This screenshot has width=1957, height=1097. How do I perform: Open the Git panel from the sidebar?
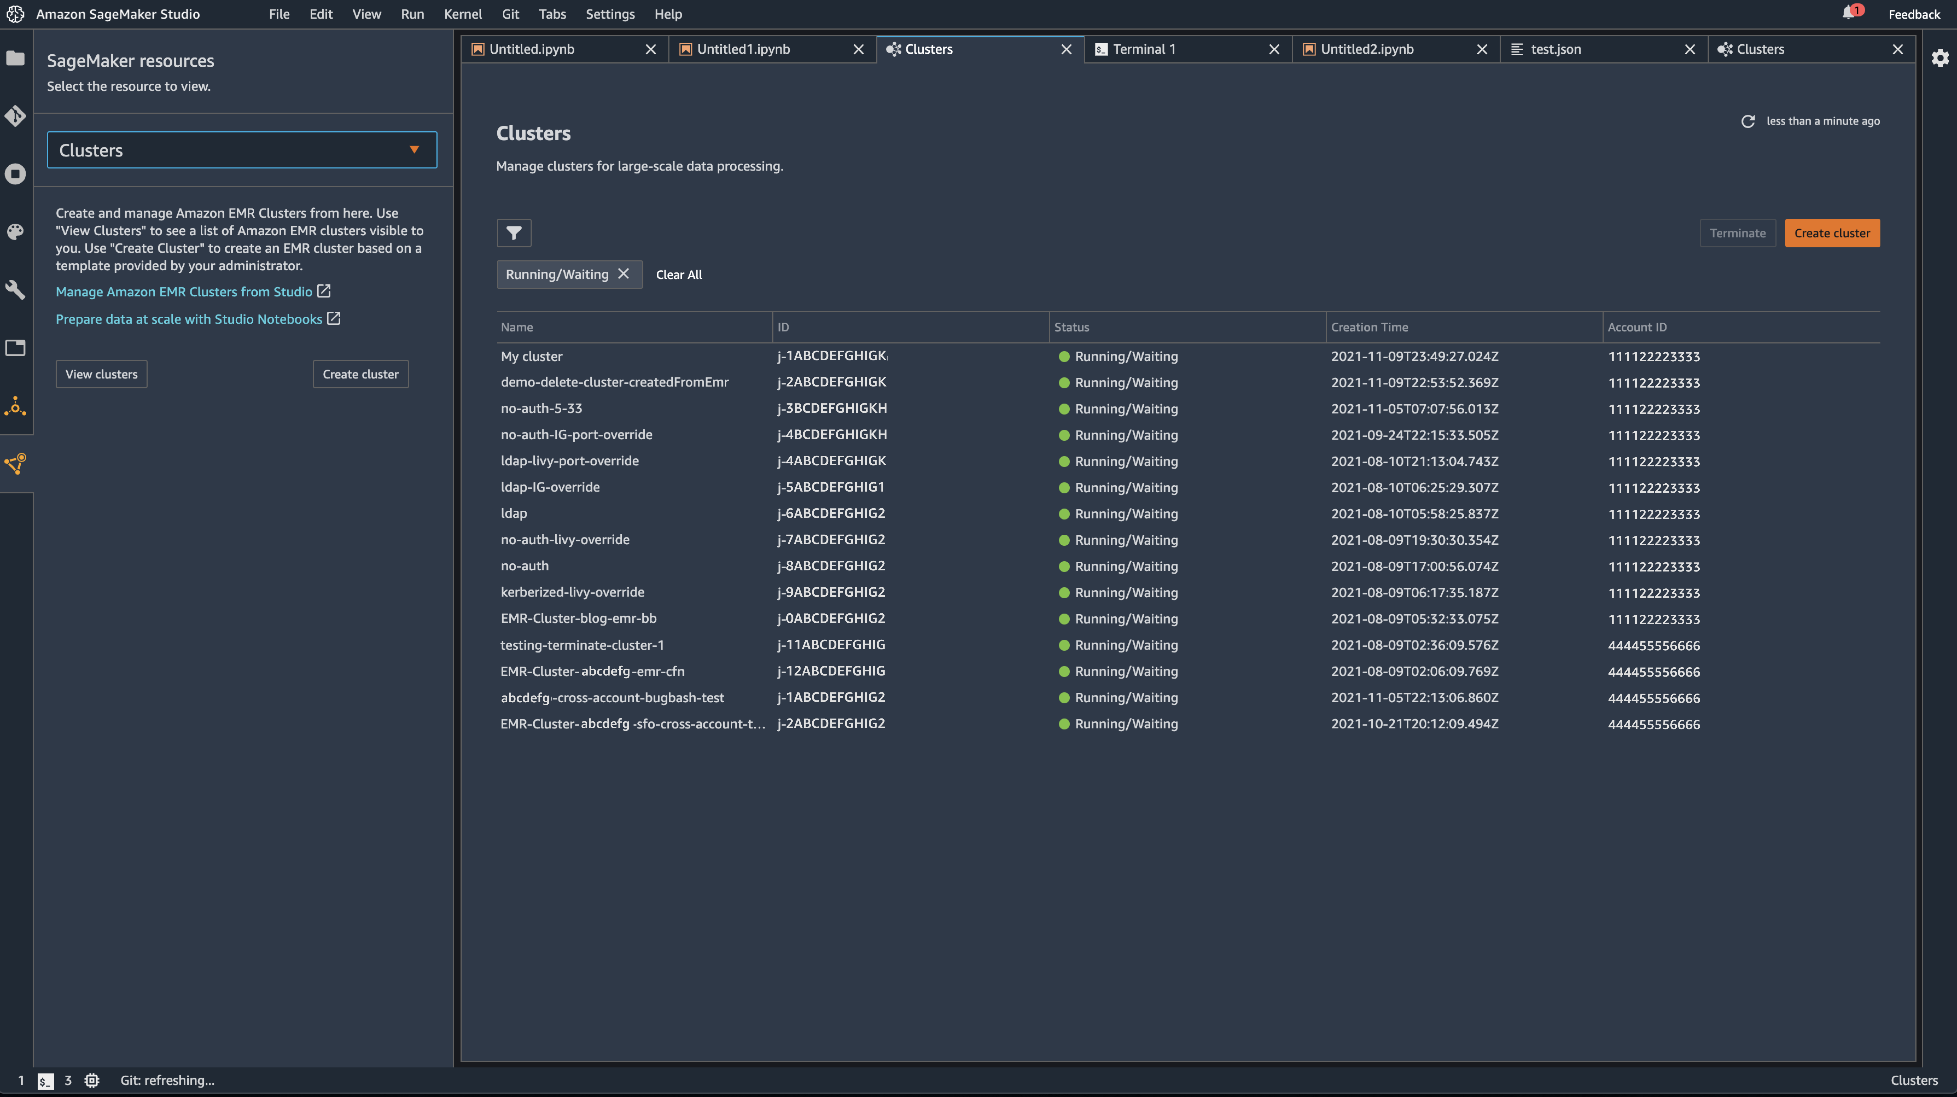coord(15,116)
